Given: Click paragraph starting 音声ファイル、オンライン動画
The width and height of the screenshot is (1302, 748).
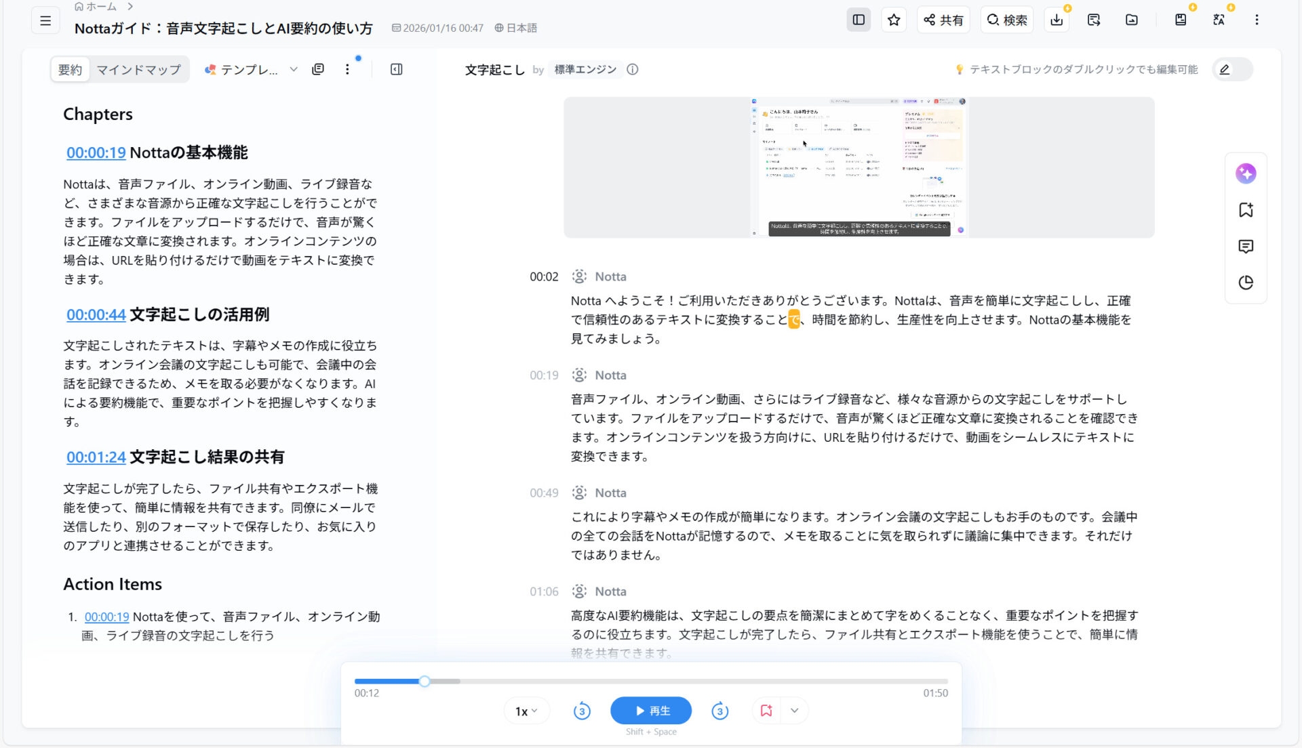Looking at the screenshot, I should [854, 428].
